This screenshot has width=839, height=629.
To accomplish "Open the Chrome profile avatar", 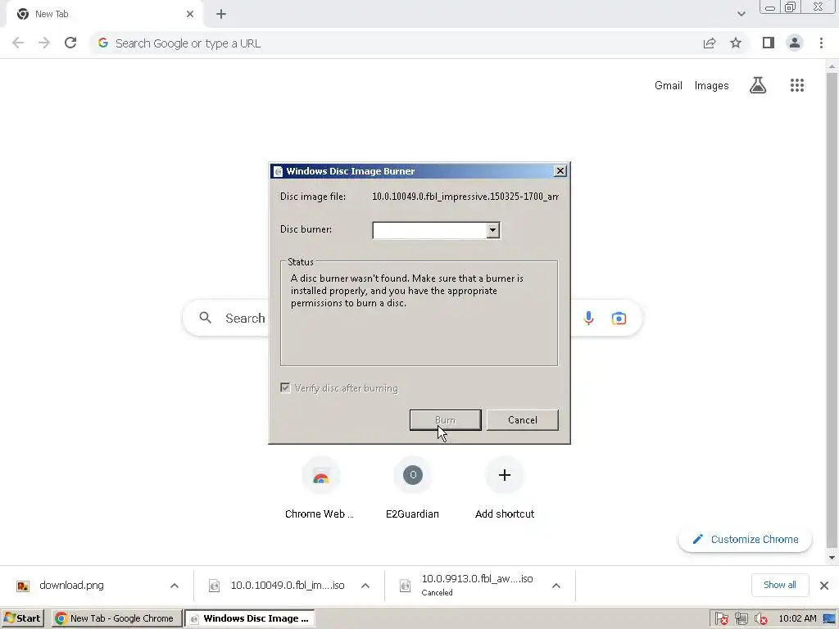I will (x=795, y=43).
